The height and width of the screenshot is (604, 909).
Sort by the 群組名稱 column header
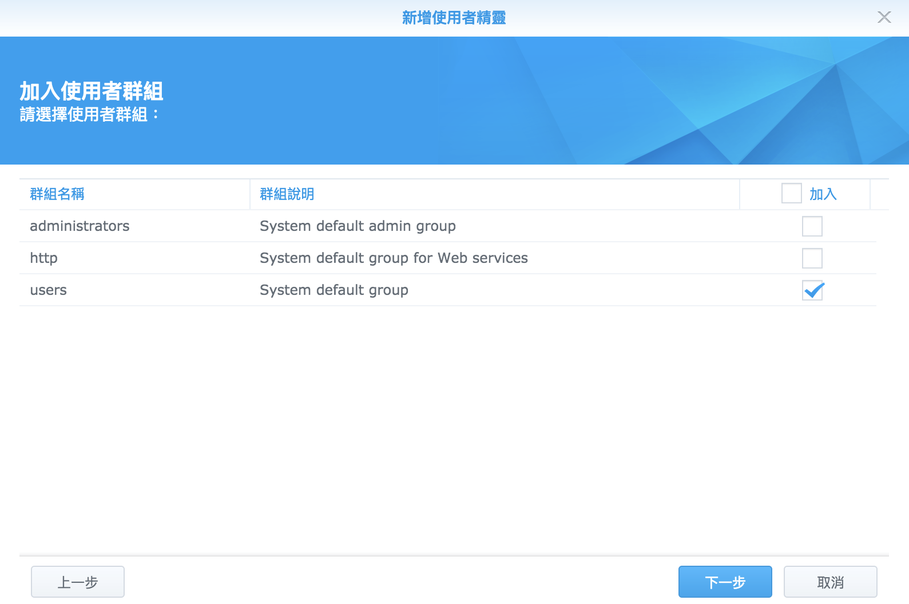tap(57, 194)
